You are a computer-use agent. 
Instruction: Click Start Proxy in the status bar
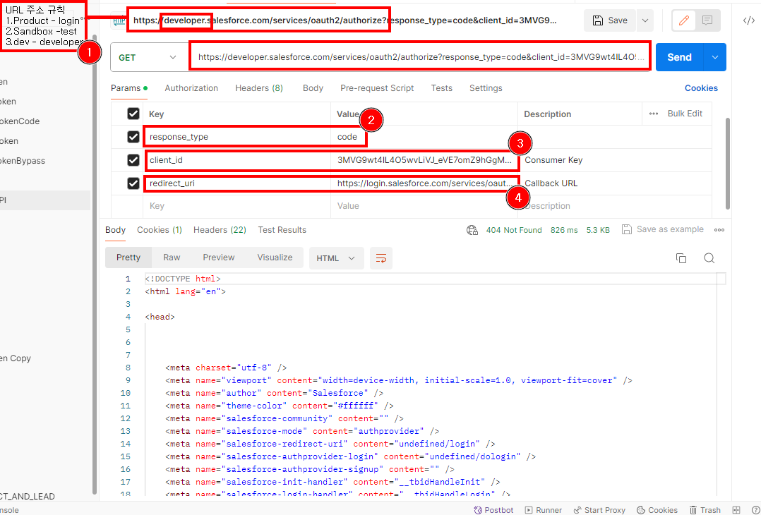click(x=599, y=509)
